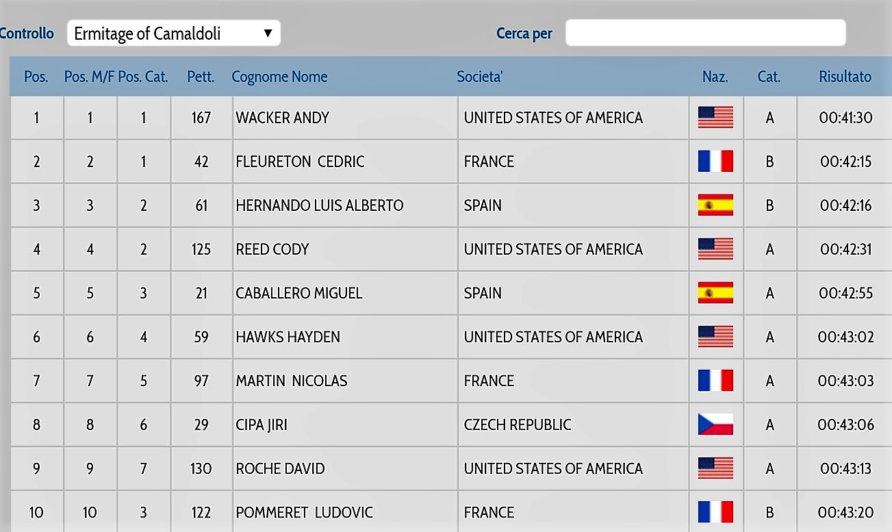
Task: Sort by the Cognome Nome column header
Action: tap(279, 77)
